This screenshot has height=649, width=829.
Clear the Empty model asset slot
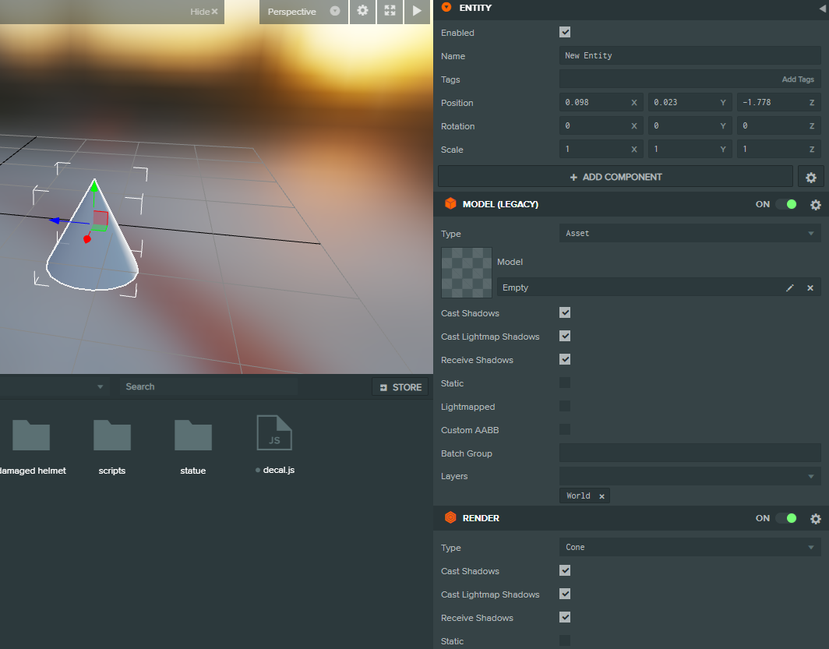pos(810,287)
